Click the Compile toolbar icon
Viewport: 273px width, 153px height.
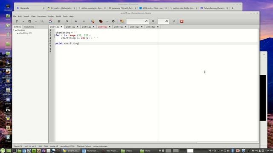[x=93, y=21]
